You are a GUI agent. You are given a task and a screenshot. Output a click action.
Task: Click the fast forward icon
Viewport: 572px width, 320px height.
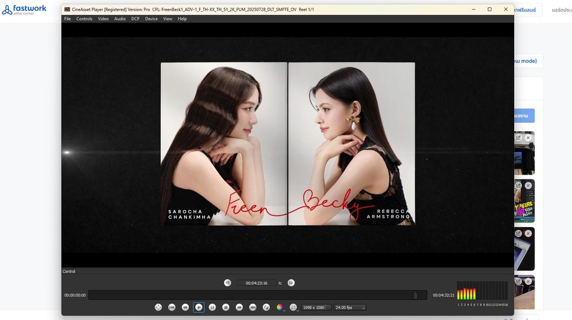(x=240, y=307)
